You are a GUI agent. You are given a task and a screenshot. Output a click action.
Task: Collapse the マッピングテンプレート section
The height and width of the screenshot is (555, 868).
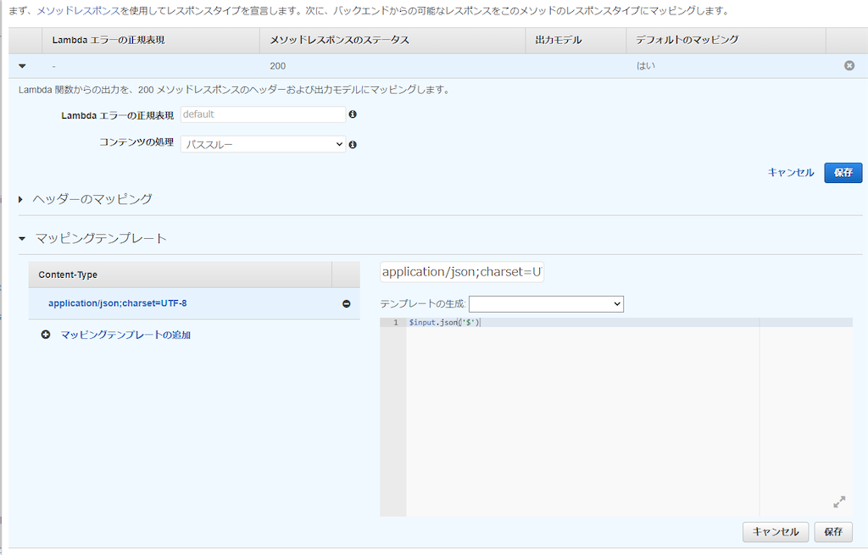pyautogui.click(x=21, y=238)
